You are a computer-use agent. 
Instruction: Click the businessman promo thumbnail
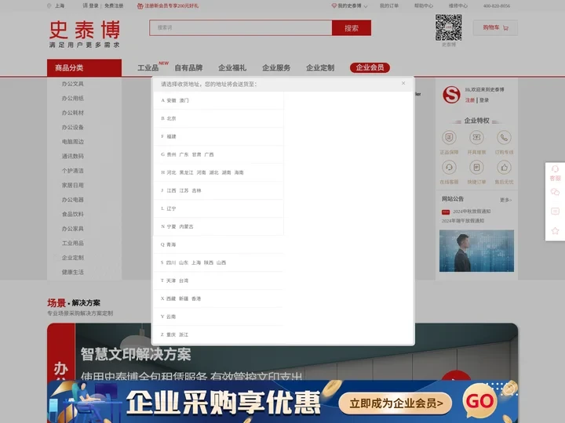pos(476,251)
